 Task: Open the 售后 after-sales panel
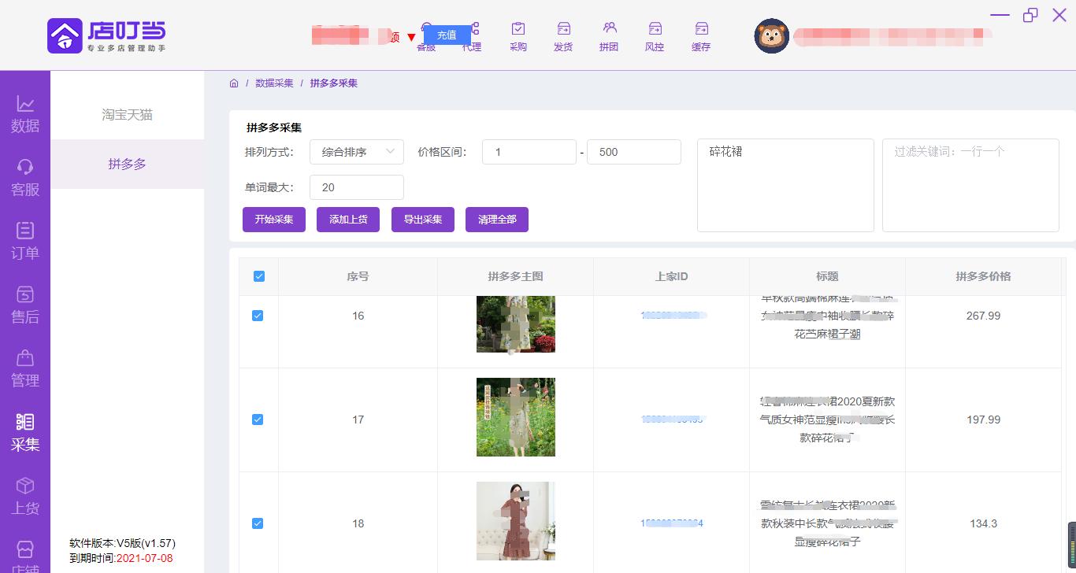(x=25, y=303)
